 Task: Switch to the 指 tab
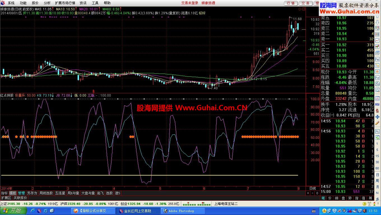pyautogui.click(x=357, y=198)
